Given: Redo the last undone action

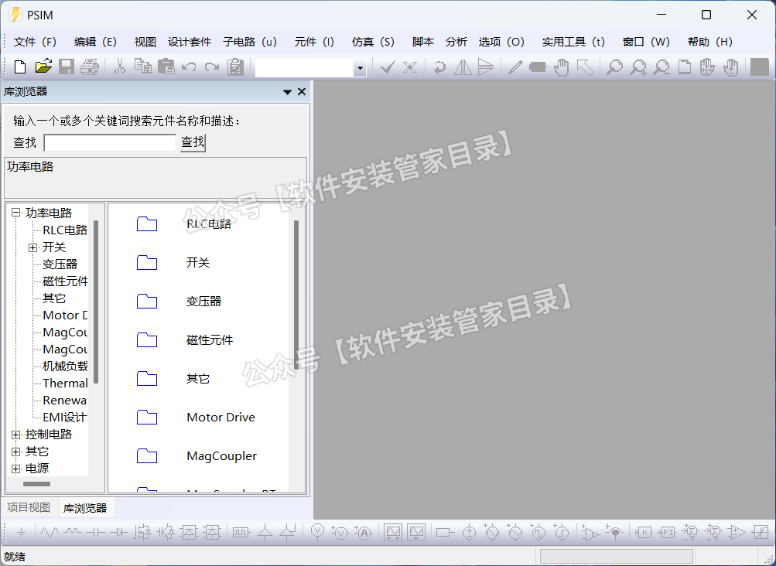Looking at the screenshot, I should [212, 66].
